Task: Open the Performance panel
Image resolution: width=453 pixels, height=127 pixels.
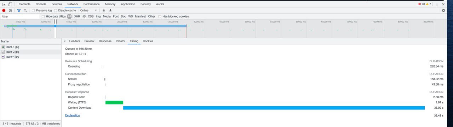Action: tap(92, 4)
